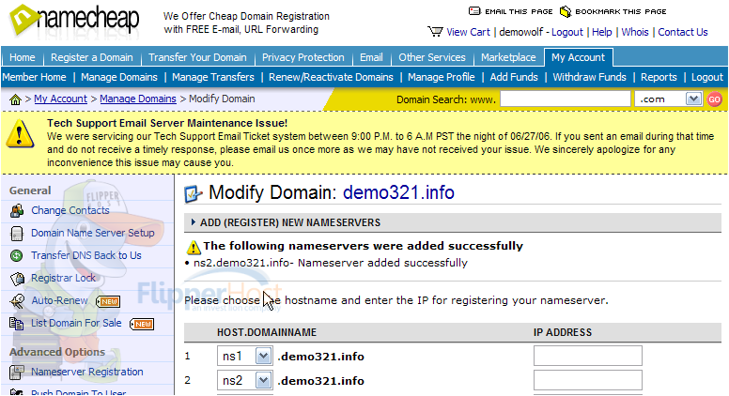Click the bookmark this page icon
The image size is (729, 396).
(565, 11)
